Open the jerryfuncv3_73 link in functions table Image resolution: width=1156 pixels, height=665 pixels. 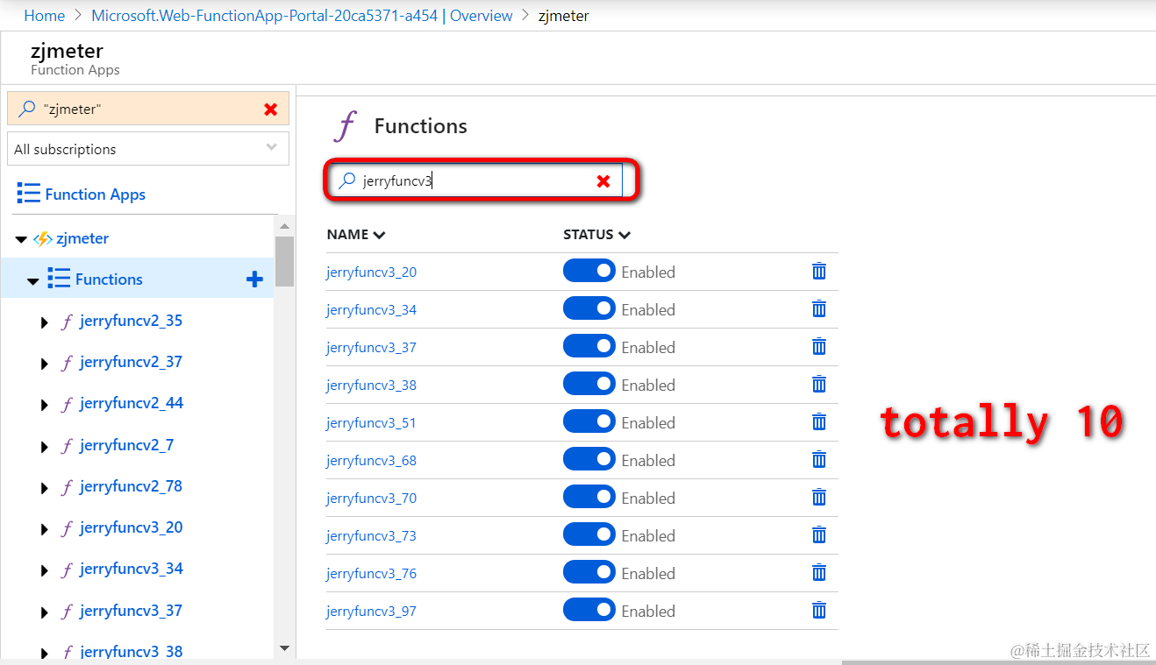371,536
